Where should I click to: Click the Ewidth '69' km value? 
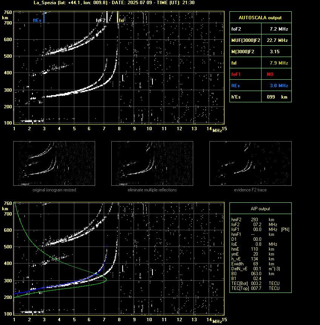(x=255, y=264)
